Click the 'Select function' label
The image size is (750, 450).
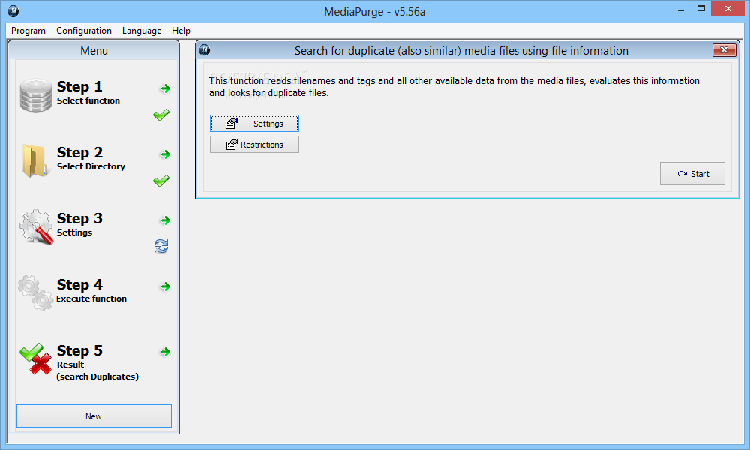click(88, 100)
